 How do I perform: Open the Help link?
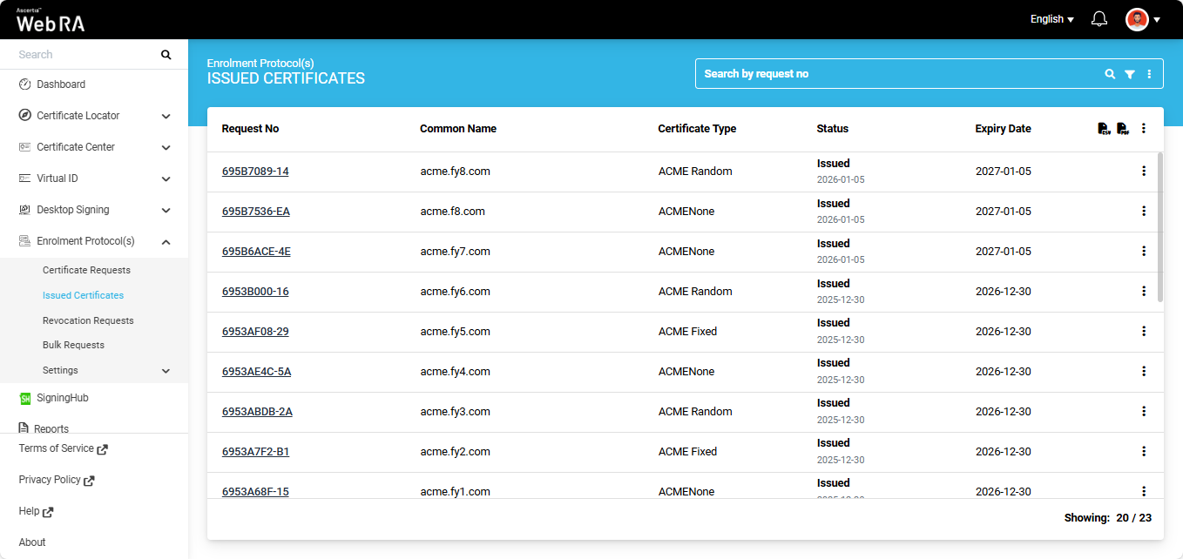[36, 512]
